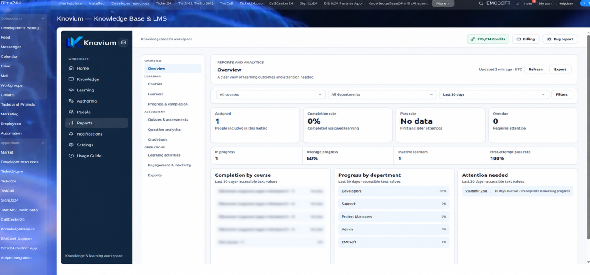Image resolution: width=590 pixels, height=275 pixels.
Task: Open Home via its house icon
Action: (71, 68)
